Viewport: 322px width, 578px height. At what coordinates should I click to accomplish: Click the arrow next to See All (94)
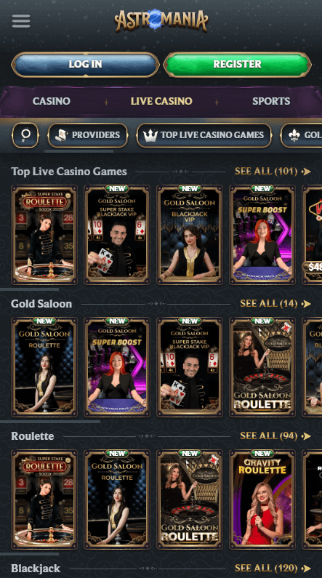pyautogui.click(x=306, y=436)
